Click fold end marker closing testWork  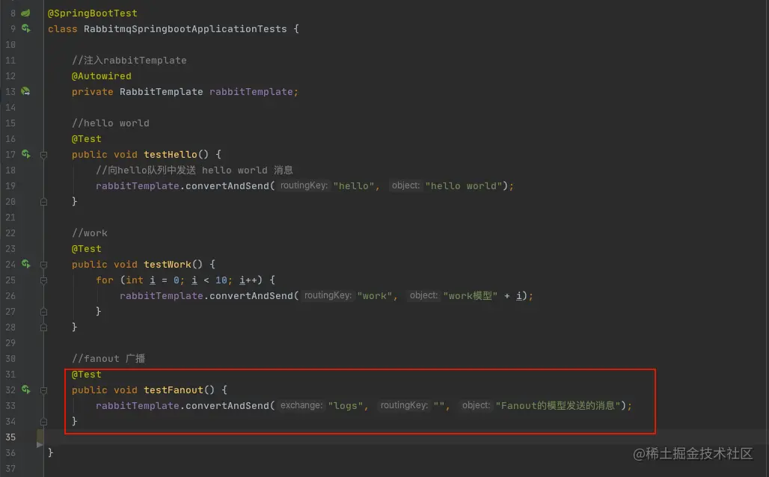pyautogui.click(x=43, y=327)
